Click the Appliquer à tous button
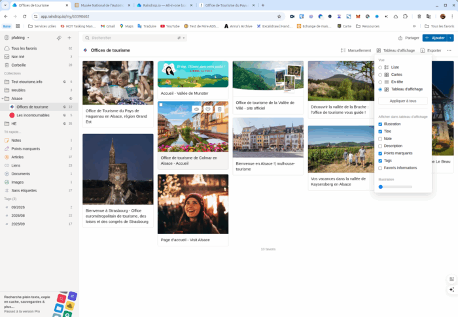 click(x=403, y=101)
